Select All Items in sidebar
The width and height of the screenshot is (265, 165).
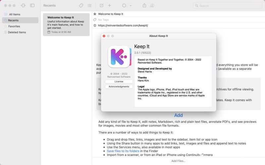coord(20,14)
